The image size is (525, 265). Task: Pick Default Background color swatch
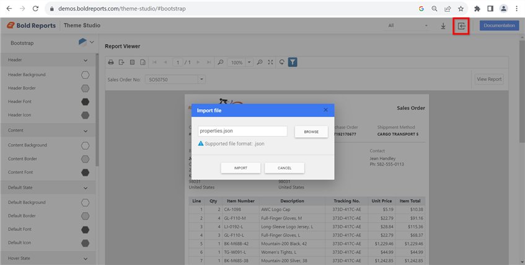[x=86, y=202]
